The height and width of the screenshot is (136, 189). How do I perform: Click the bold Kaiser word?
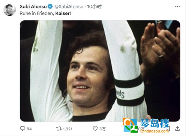[x=62, y=13]
